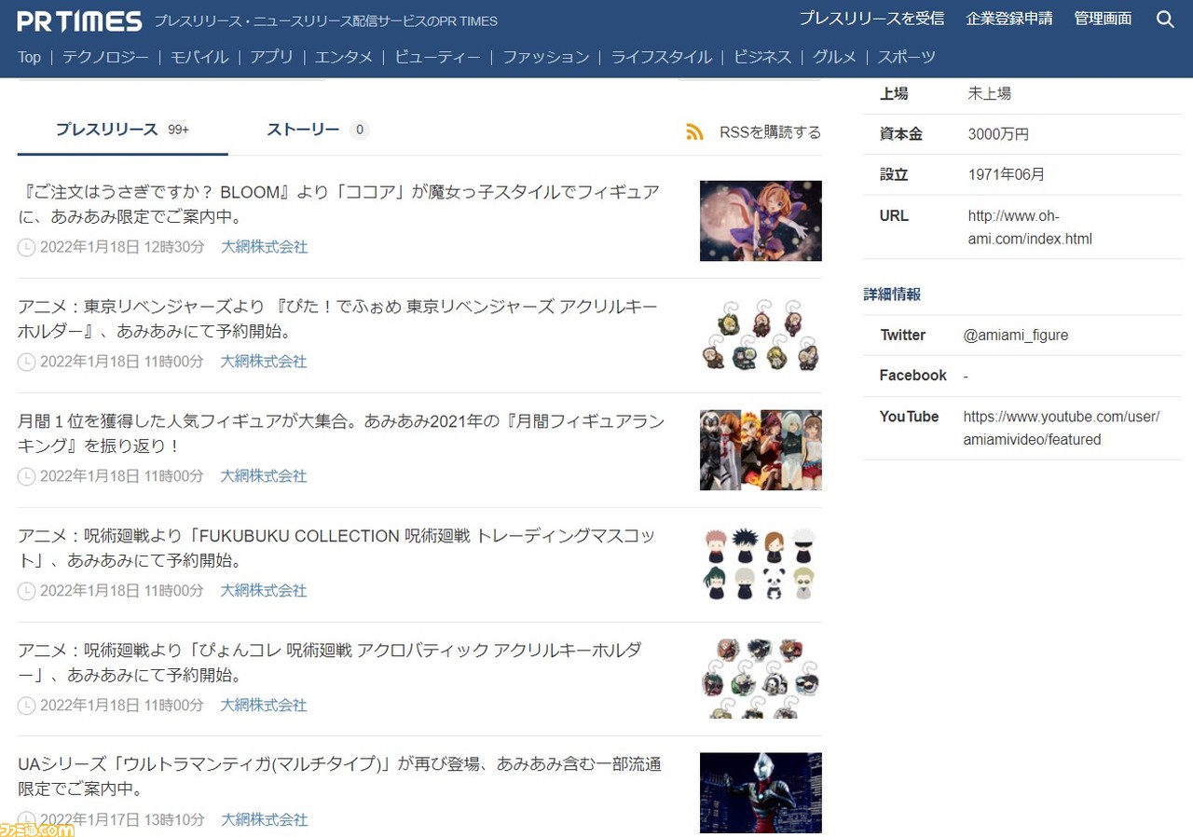Click clock icon of 東京リベンジャーズ article
This screenshot has width=1193, height=837.
point(26,362)
